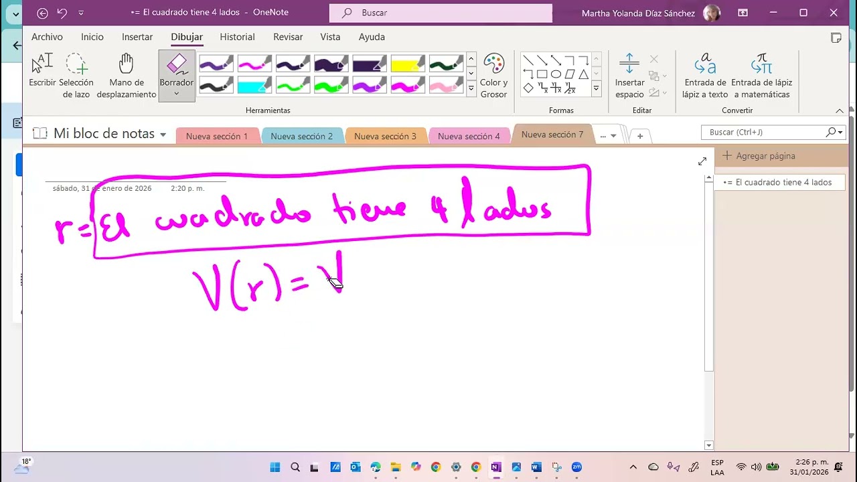Open Color y Grosor options

pos(493,76)
